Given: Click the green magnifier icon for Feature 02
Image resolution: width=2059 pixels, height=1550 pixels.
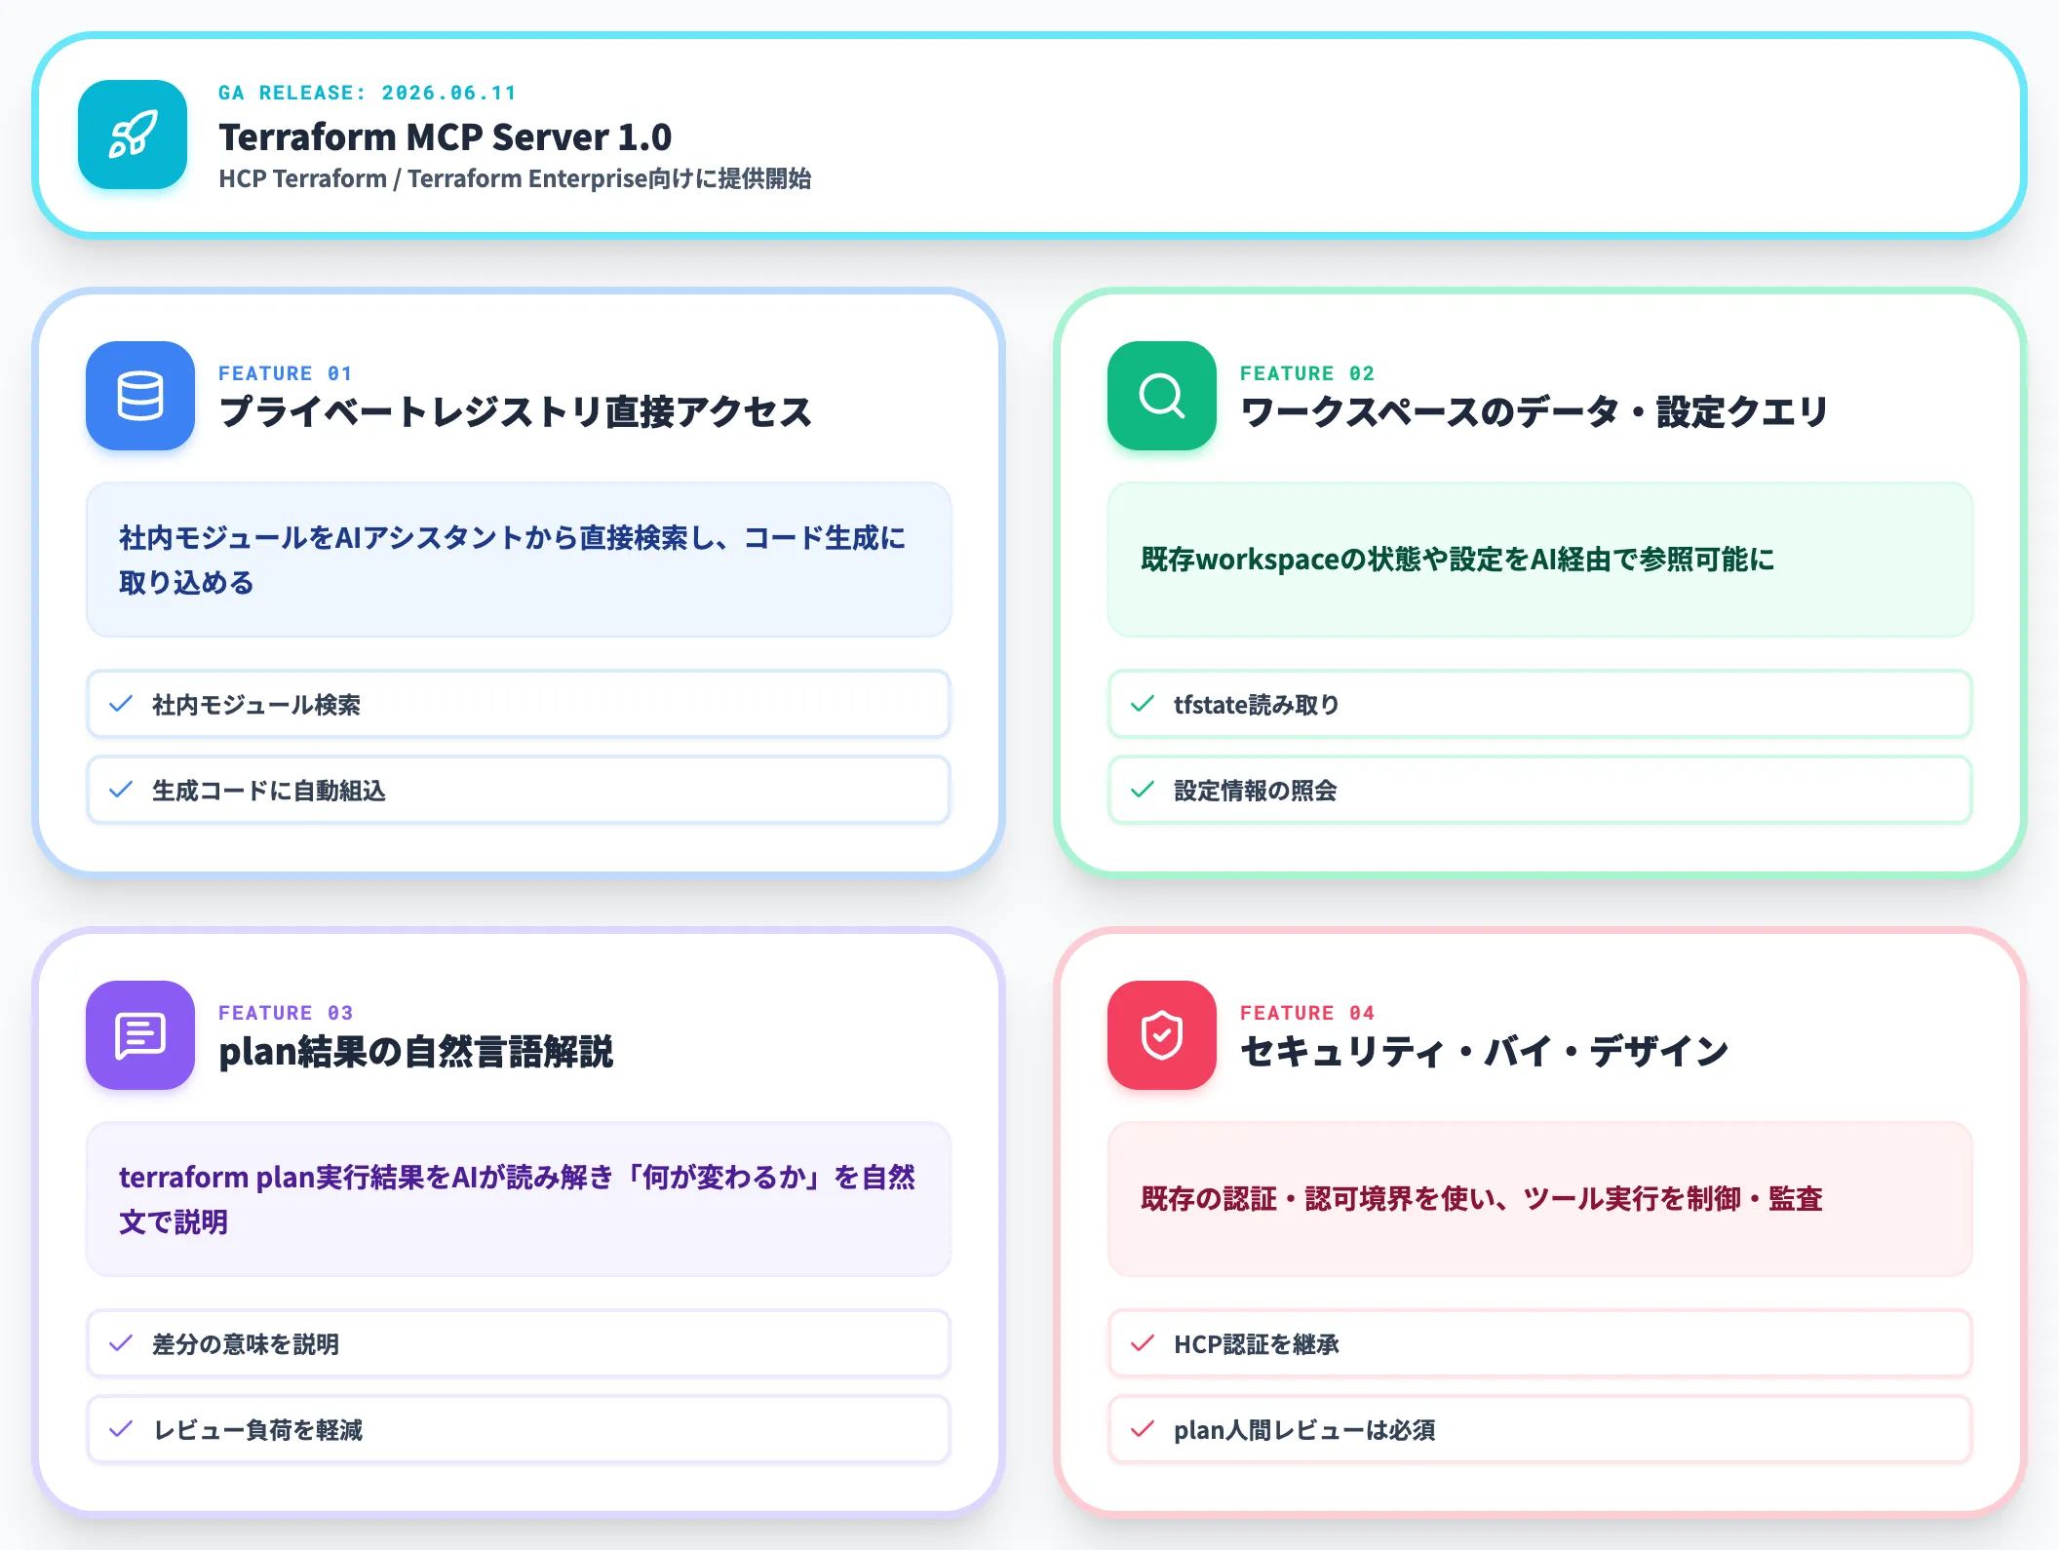Looking at the screenshot, I should (1162, 396).
